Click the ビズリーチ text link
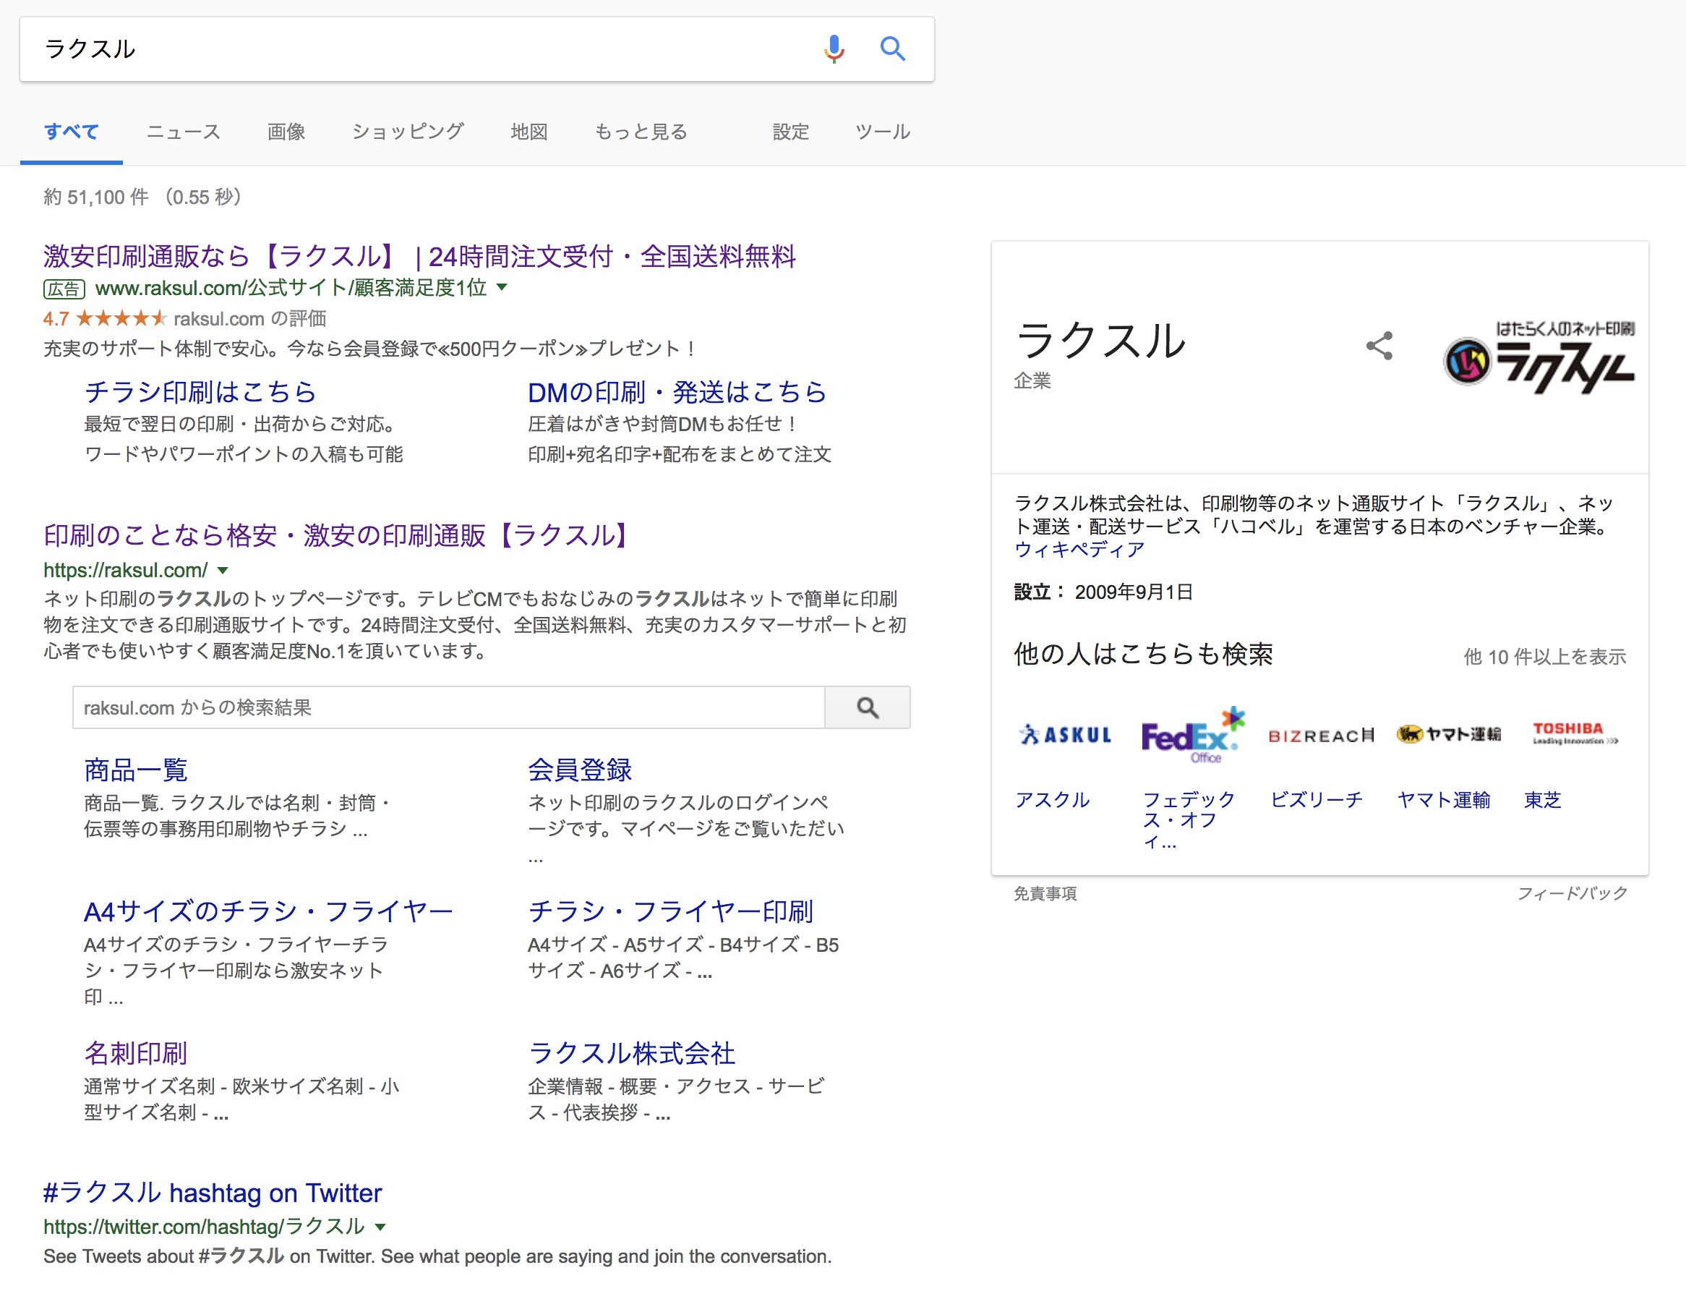This screenshot has height=1299, width=1686. coord(1317,799)
